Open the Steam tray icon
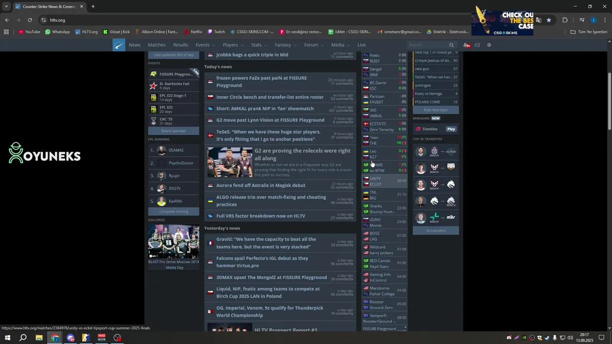 point(547,338)
